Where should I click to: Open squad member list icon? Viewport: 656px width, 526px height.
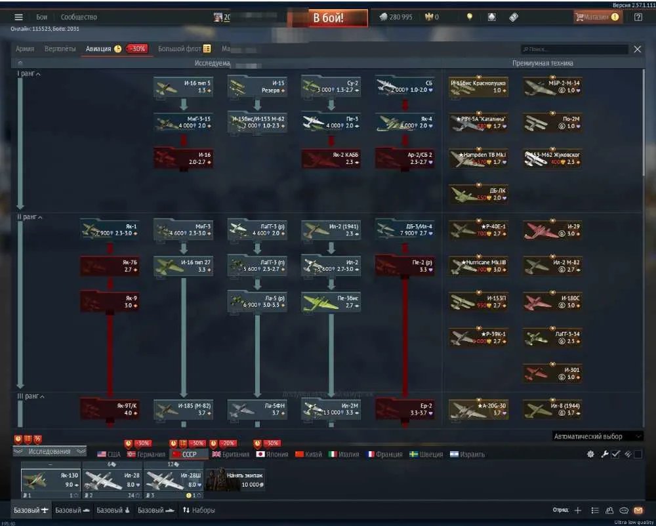594,510
